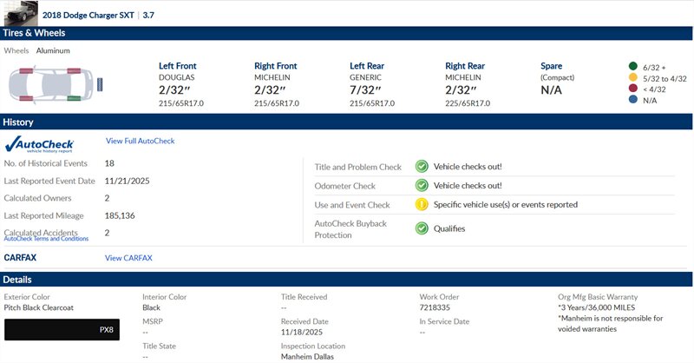Click the AutoCheck logo

click(x=39, y=144)
